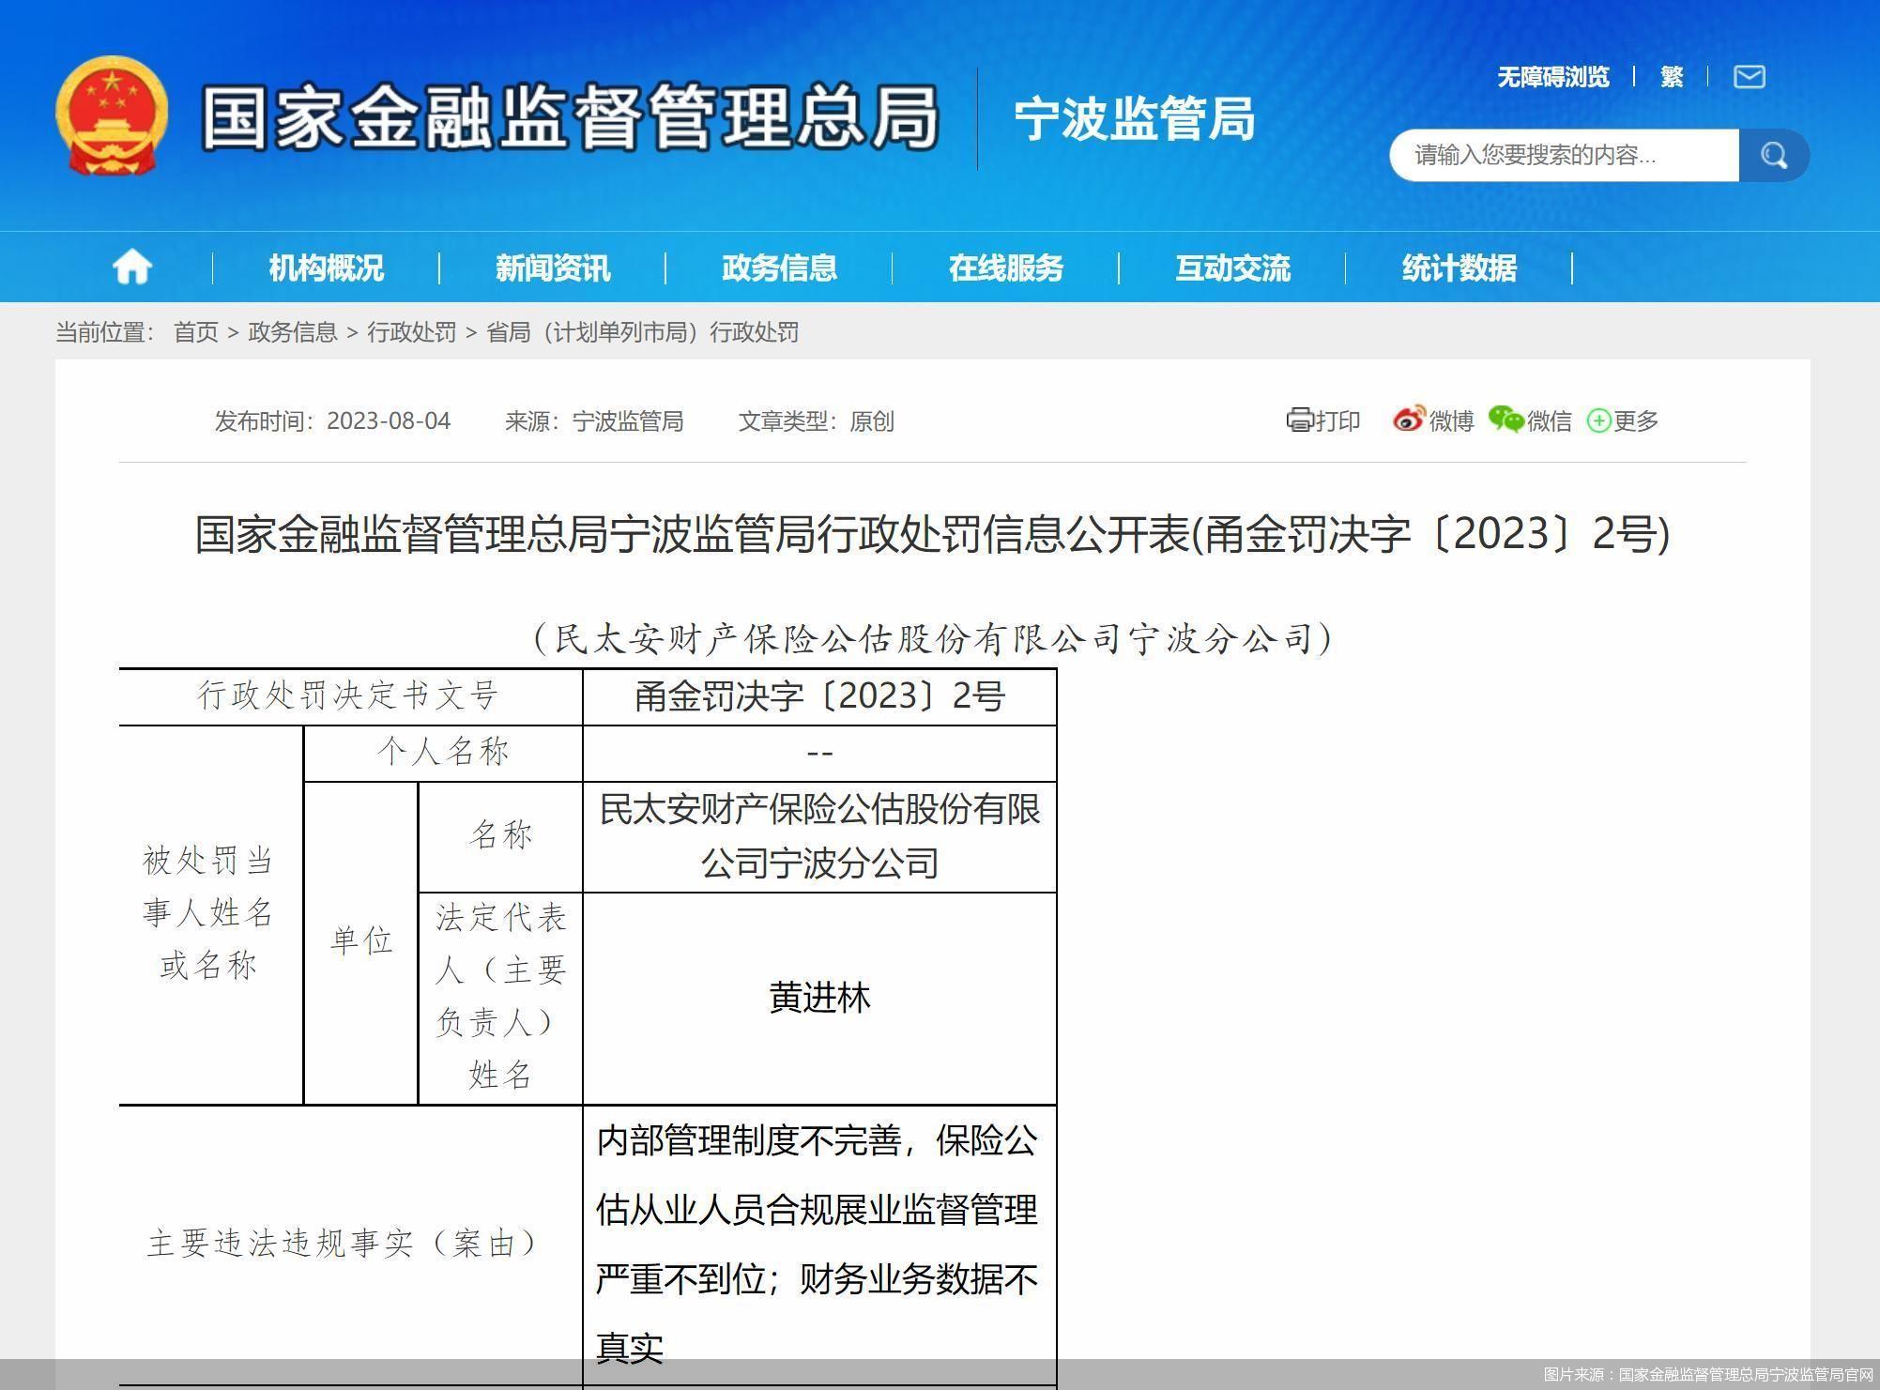The width and height of the screenshot is (1880, 1390).
Task: Click 首页 in the breadcrumb
Action: (196, 332)
